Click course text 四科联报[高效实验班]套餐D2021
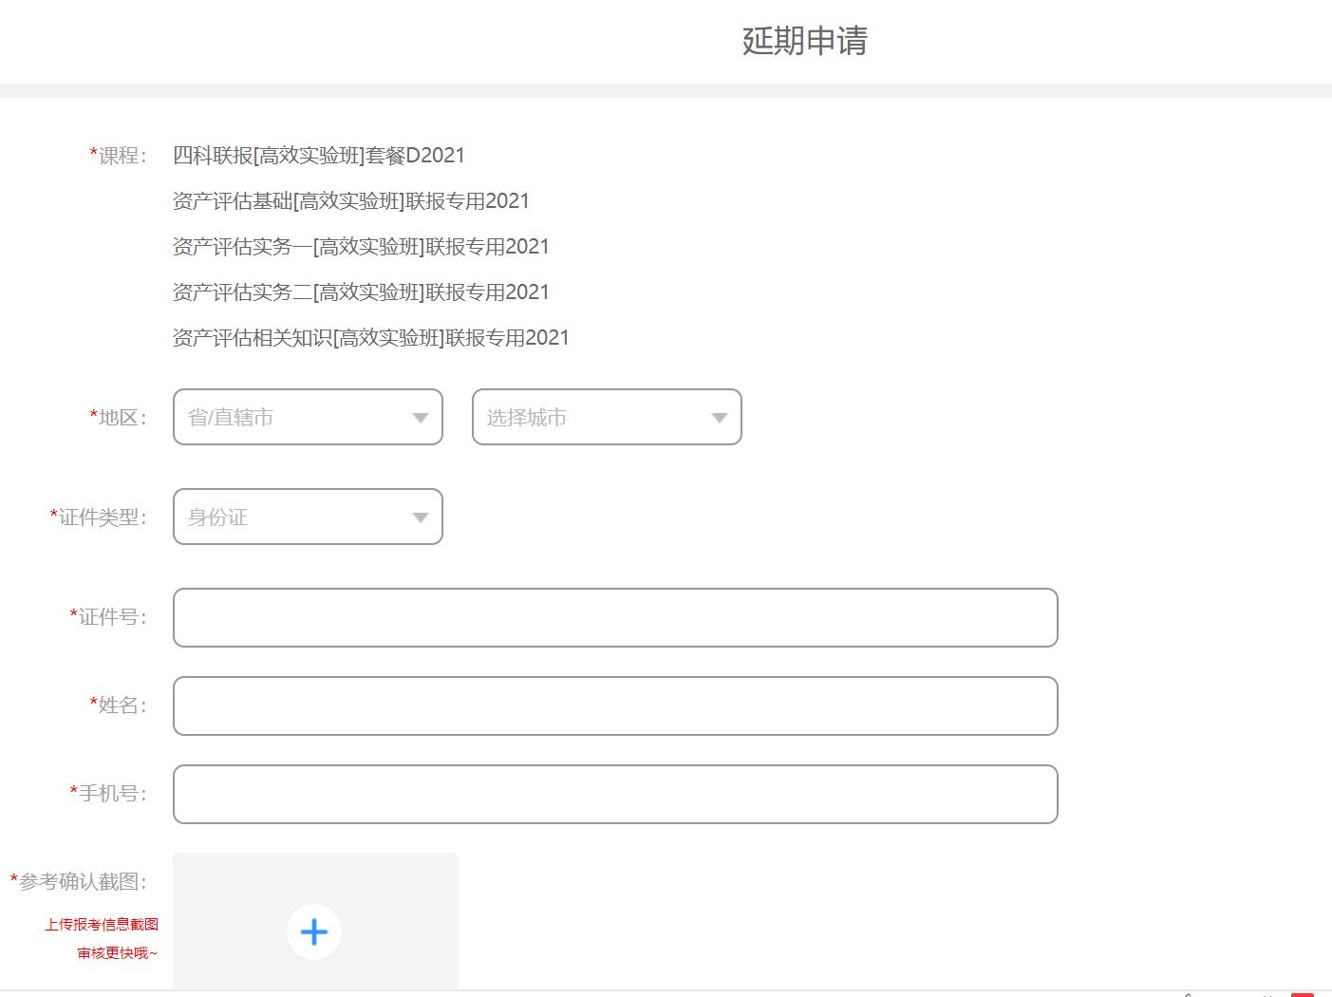Viewport: 1332px width, 997px height. tap(319, 155)
